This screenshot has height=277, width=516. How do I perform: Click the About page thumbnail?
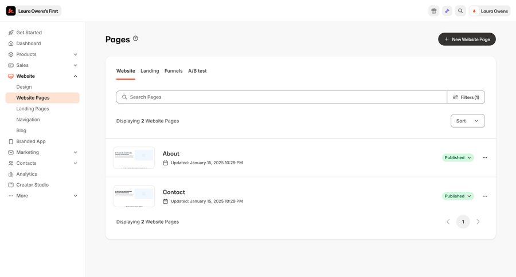pyautogui.click(x=134, y=158)
